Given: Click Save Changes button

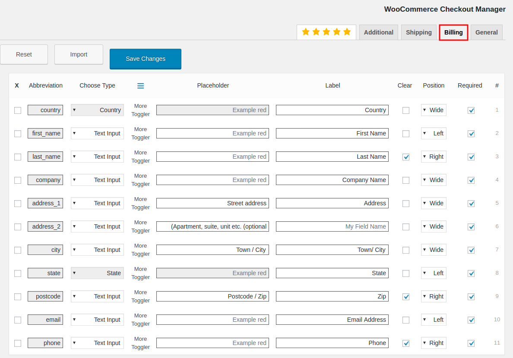Looking at the screenshot, I should 146,59.
